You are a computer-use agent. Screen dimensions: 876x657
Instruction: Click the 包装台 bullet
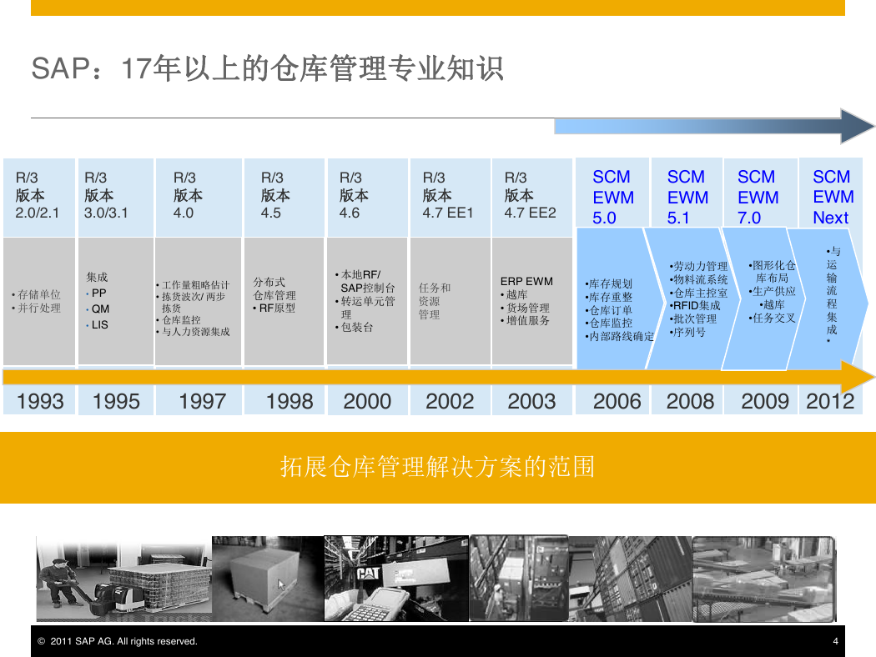click(354, 327)
